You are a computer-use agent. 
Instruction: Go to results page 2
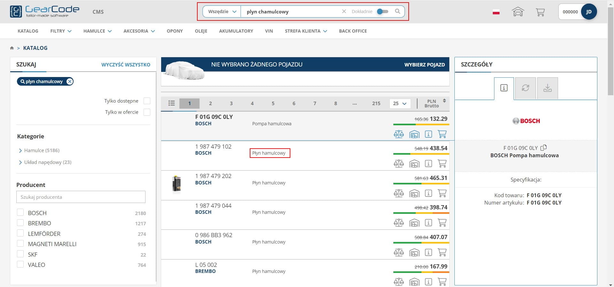(210, 104)
